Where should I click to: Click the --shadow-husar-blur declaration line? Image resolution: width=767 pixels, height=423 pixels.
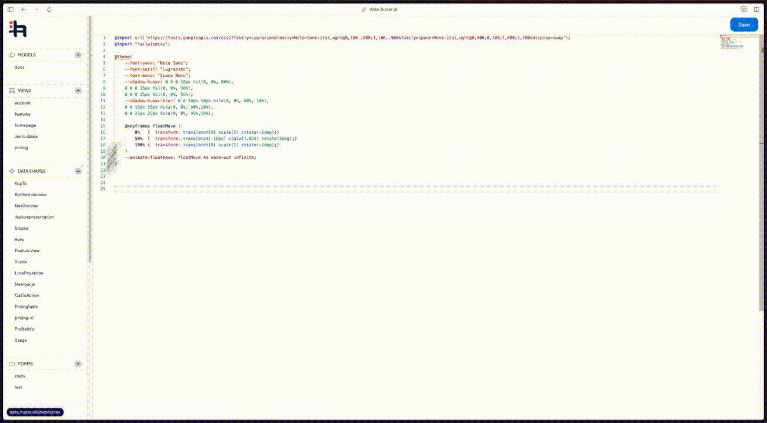coord(196,100)
